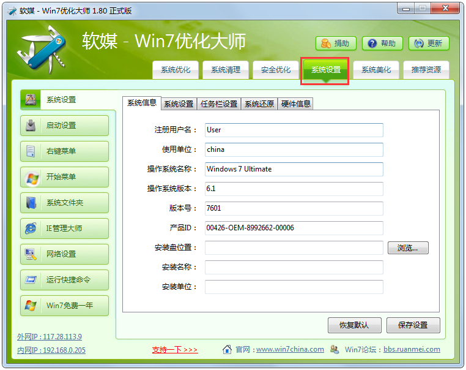Open 系统文件夹 in the sidebar
This screenshot has width=466, height=370.
click(64, 203)
